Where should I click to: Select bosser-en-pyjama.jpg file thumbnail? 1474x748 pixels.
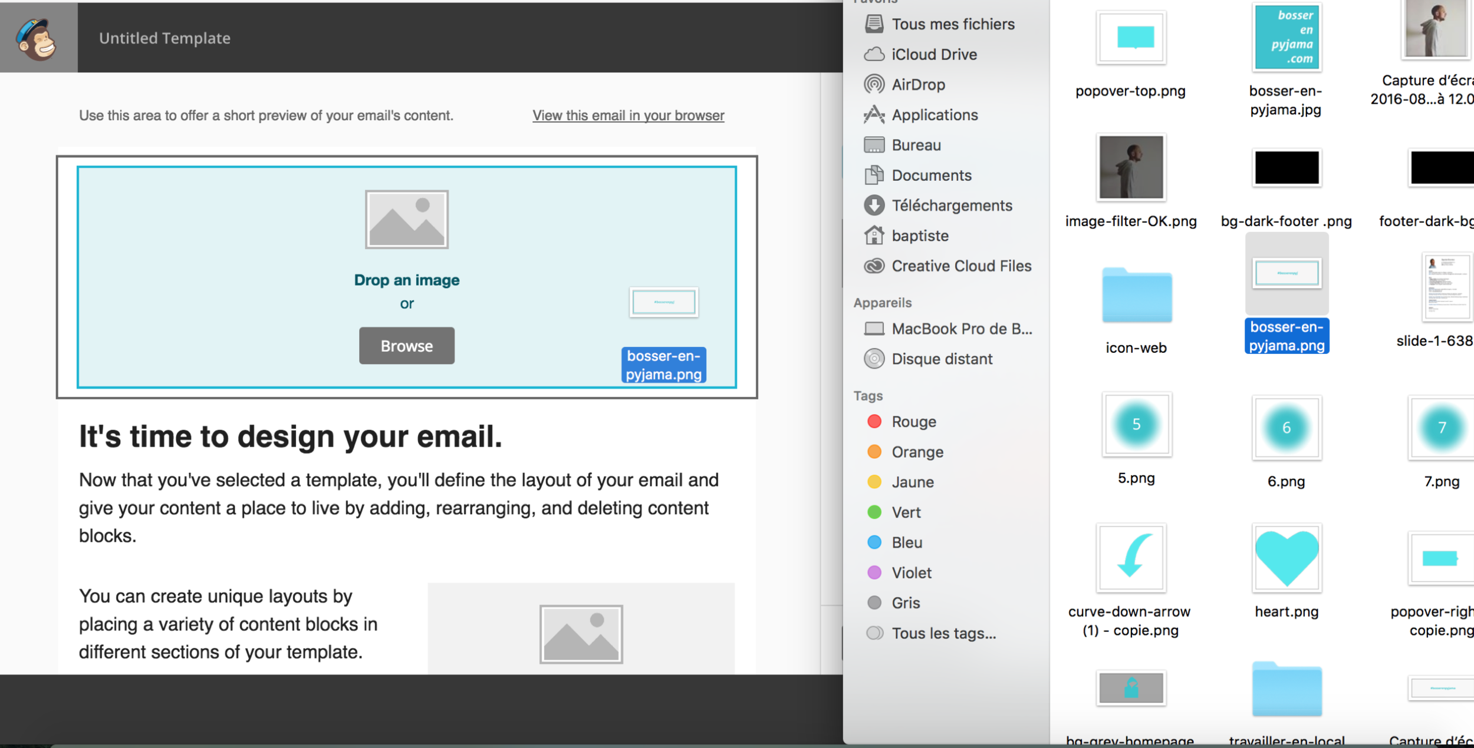(x=1286, y=37)
